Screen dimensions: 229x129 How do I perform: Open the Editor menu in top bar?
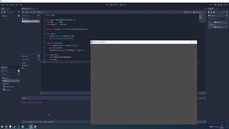pyautogui.click(x=17, y=5)
